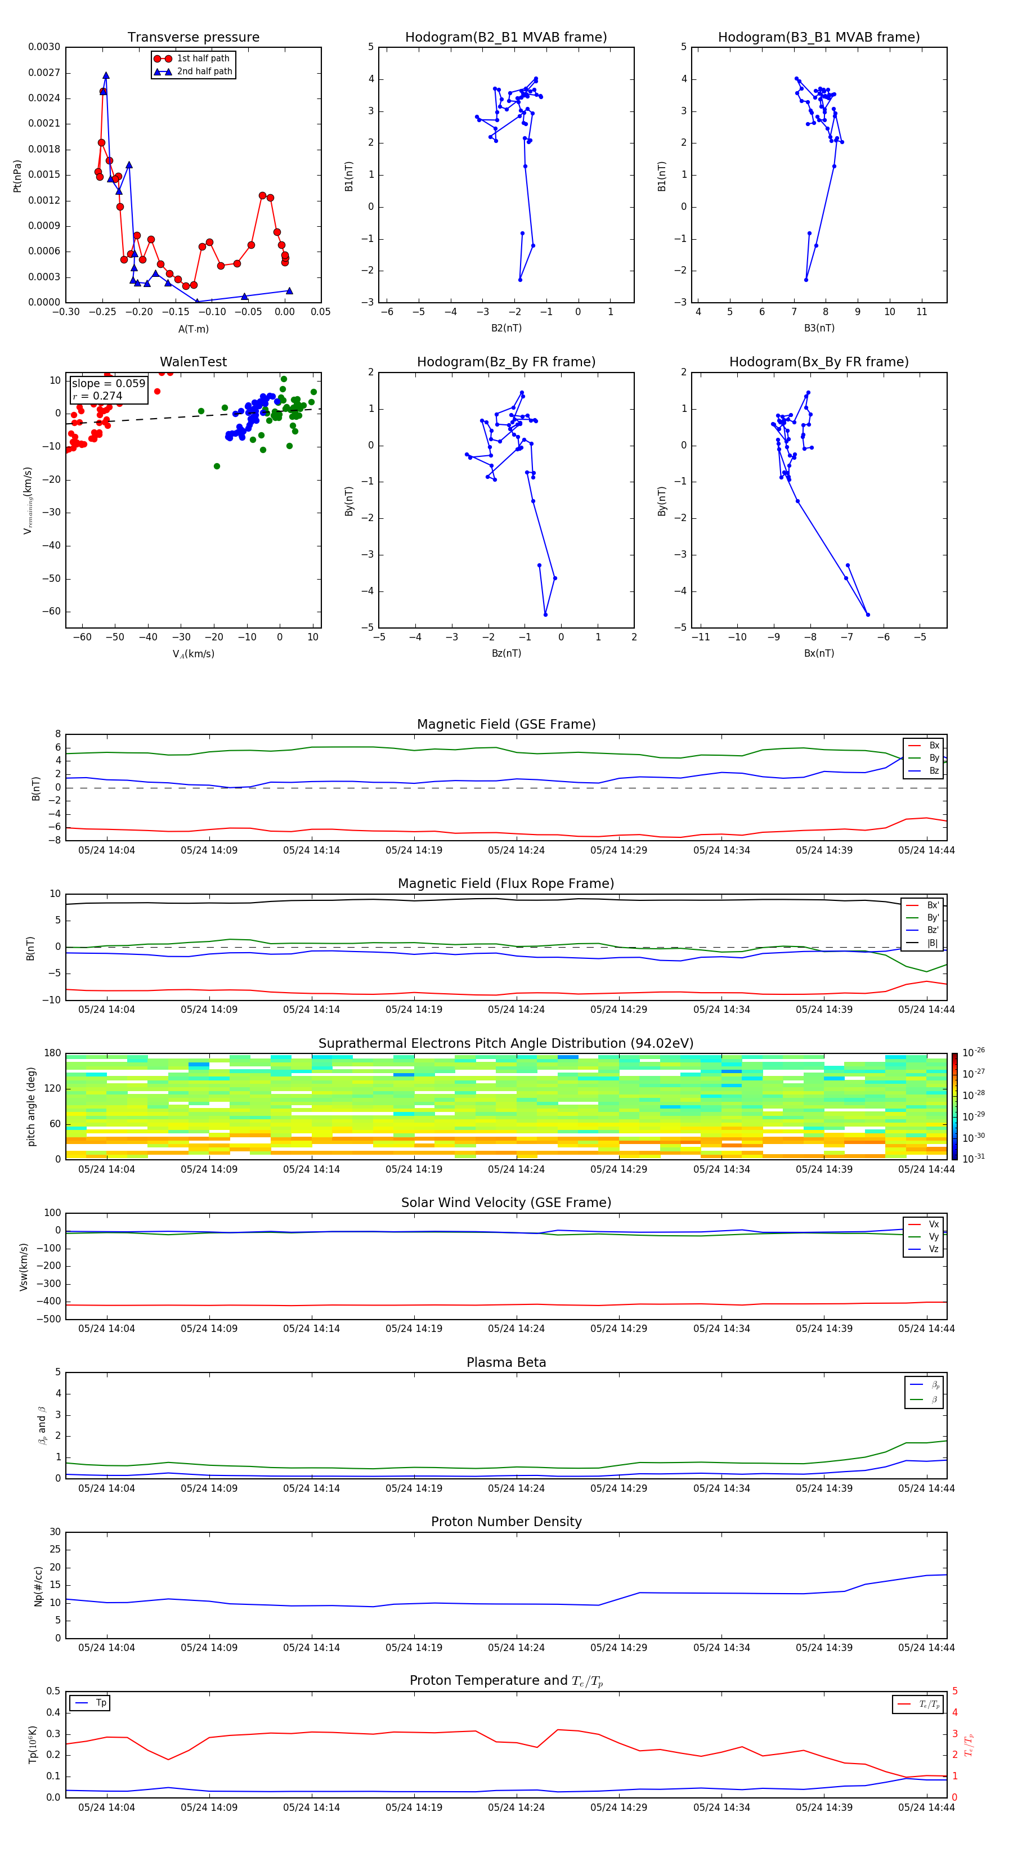The image size is (1013, 1857).
Task: Click the 'Proton Temperature and Te/Tp' title
Action: pos(506,1681)
